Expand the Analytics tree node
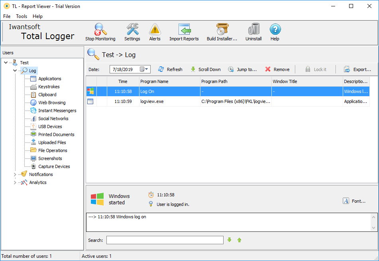This screenshot has height=261, width=379. click(15, 182)
